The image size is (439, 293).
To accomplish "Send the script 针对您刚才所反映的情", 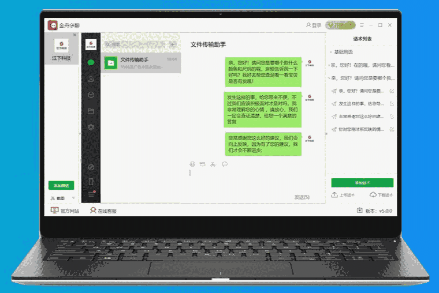I will [x=334, y=129].
